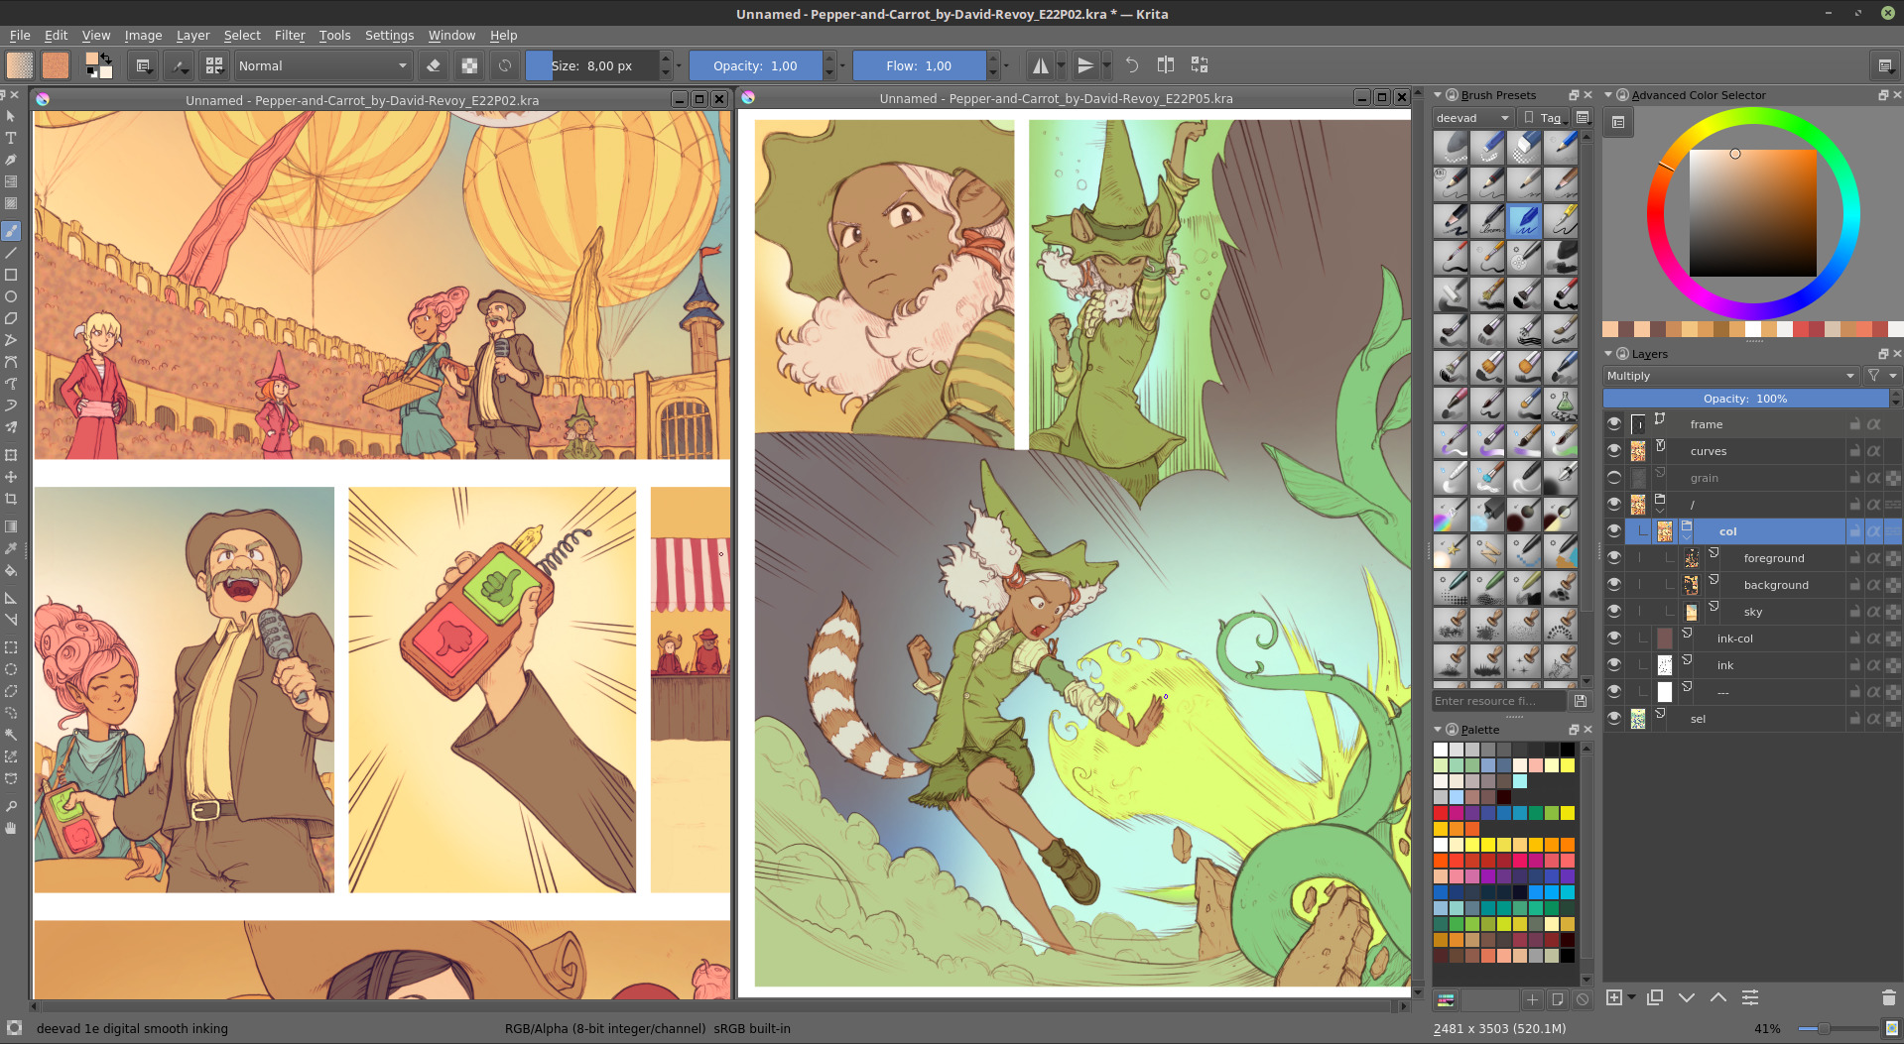Open the deevad brush tag dropdown

[x=1471, y=118]
